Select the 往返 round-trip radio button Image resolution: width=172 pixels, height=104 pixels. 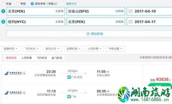[3, 3]
